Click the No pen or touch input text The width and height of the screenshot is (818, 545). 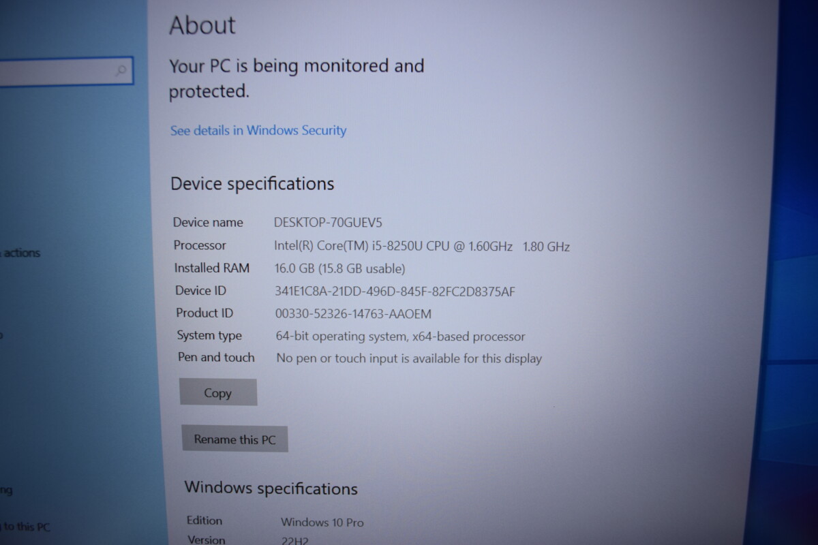pos(409,358)
